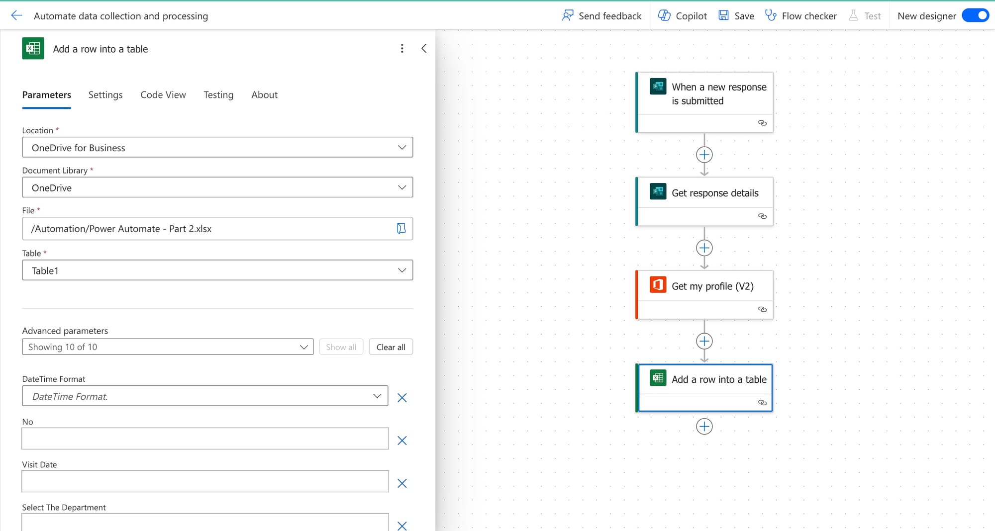Expand the Advanced parameters dropdown

coord(168,347)
